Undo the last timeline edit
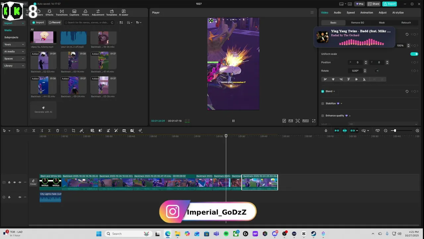 tap(18, 131)
